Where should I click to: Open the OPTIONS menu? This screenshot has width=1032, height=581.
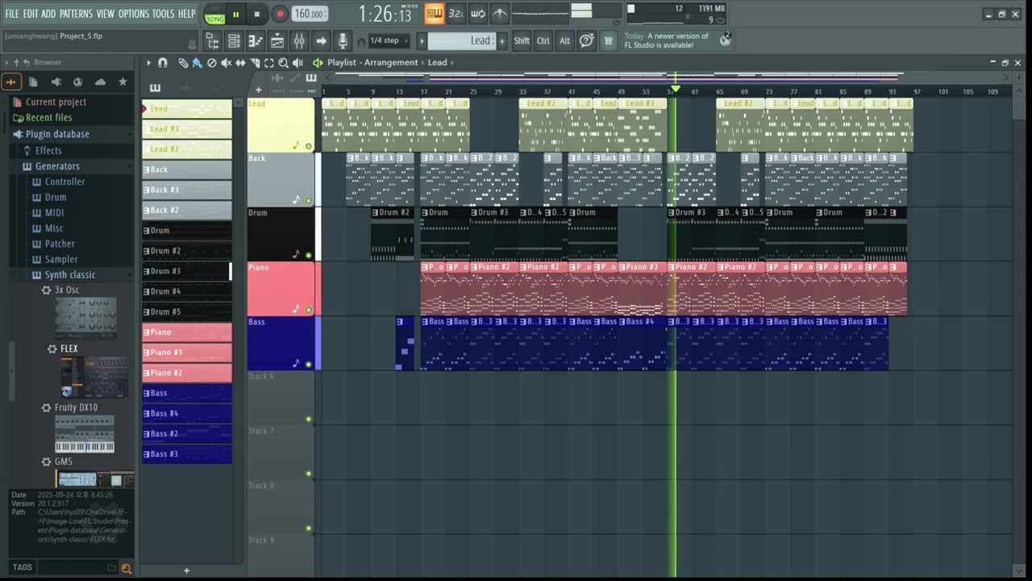[134, 14]
